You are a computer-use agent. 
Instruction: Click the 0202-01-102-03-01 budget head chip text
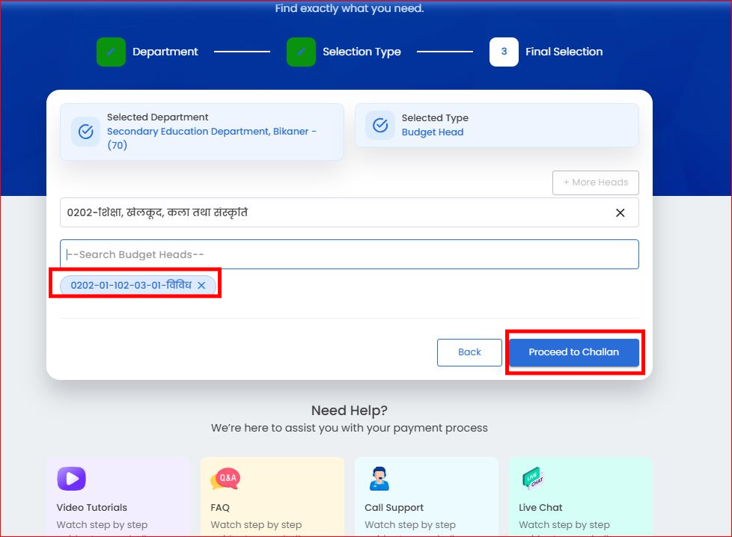[x=131, y=285]
